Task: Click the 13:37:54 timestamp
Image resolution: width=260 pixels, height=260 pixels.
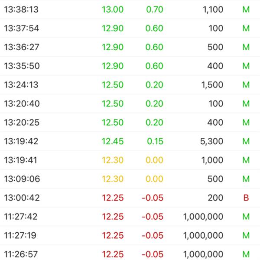Action: [x=21, y=29]
